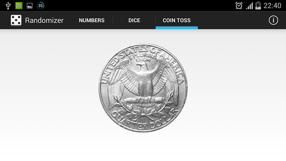
Task: Open the info icon in the action bar
Action: pos(273,20)
